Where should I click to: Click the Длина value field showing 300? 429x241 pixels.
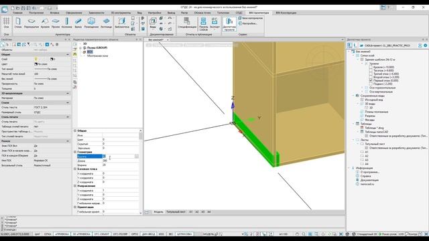[121, 161]
